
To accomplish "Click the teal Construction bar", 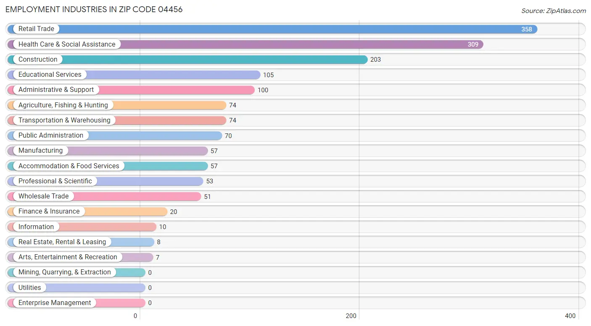I will pos(187,60).
